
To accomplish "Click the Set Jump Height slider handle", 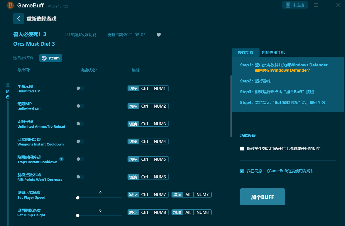I will (x=78, y=215).
